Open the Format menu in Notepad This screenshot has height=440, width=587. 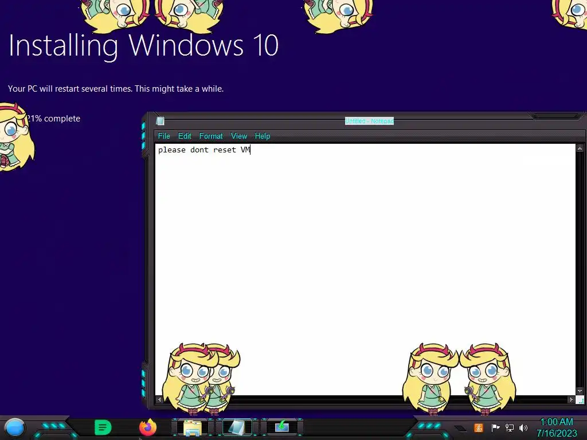pos(211,136)
